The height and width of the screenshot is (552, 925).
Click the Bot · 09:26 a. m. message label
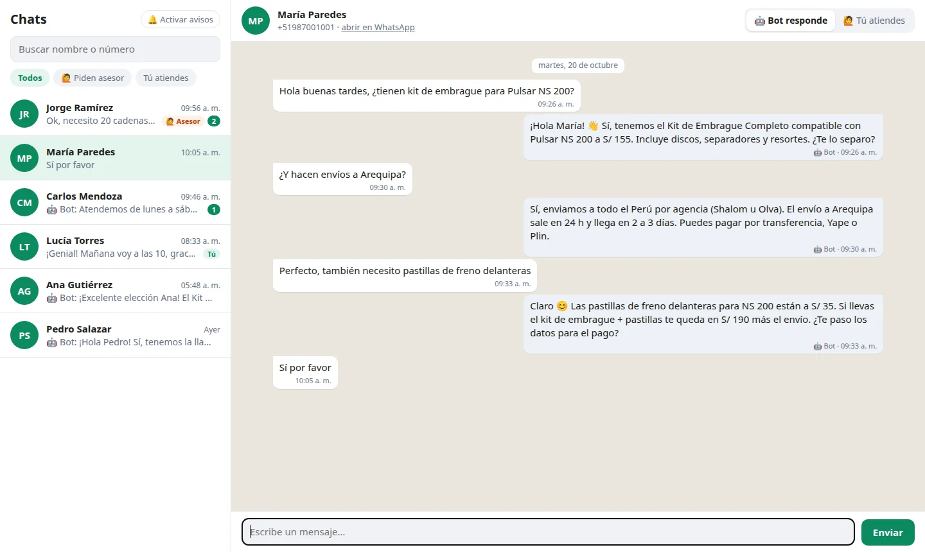(845, 153)
